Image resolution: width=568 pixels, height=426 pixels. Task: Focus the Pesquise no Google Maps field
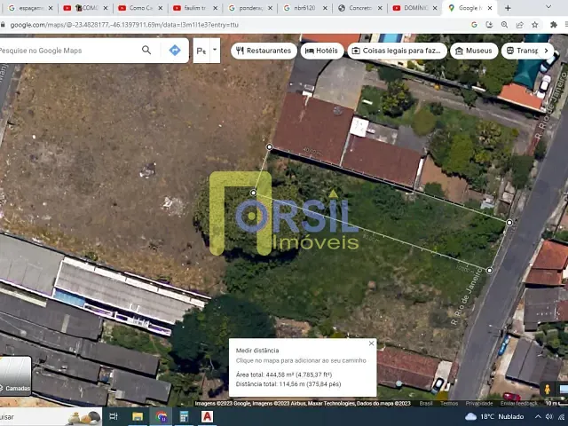click(67, 51)
